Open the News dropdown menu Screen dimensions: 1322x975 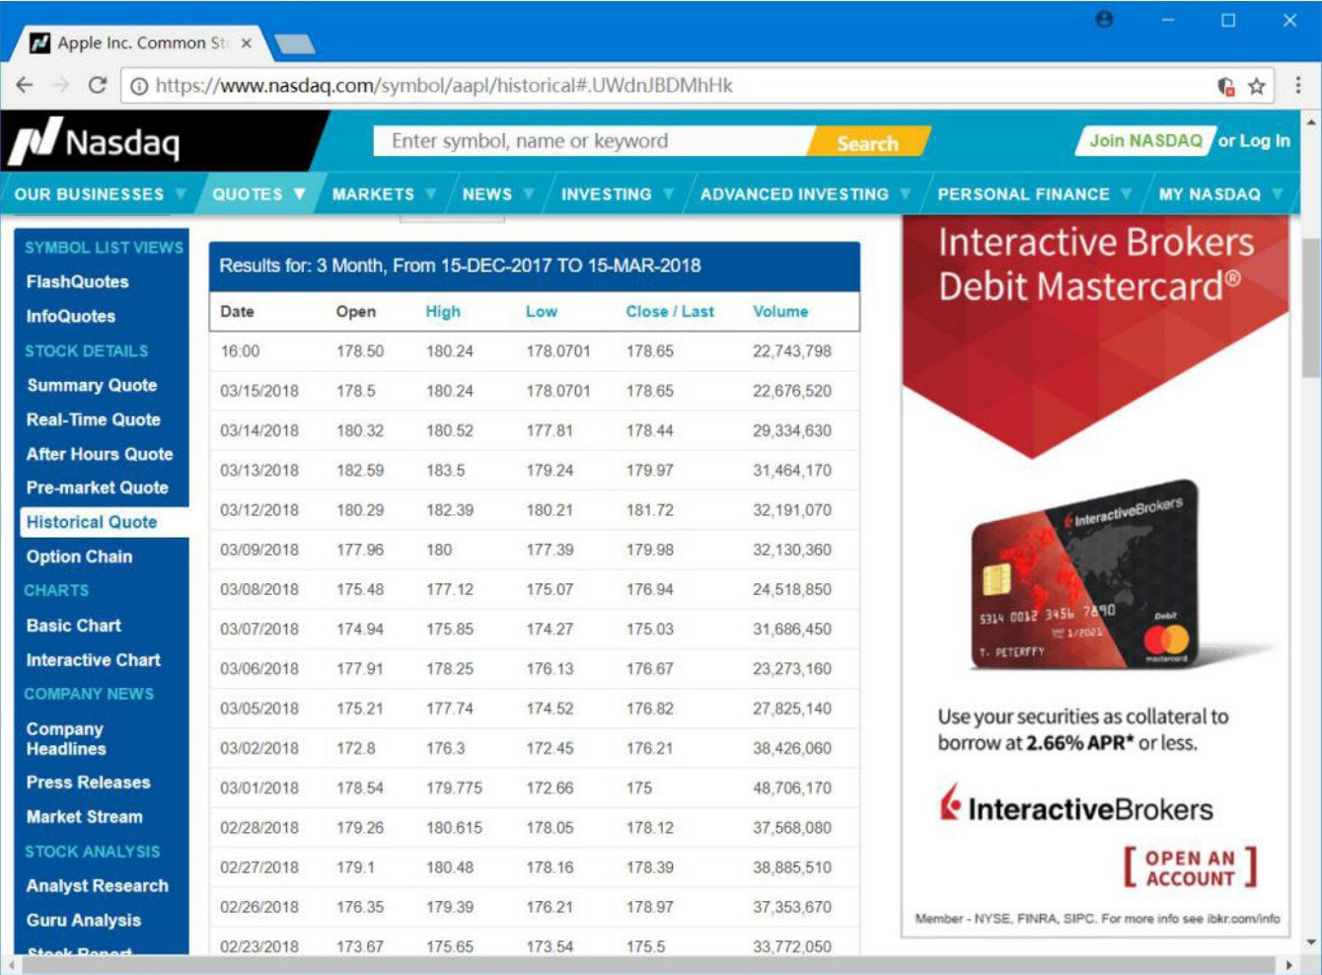click(498, 194)
